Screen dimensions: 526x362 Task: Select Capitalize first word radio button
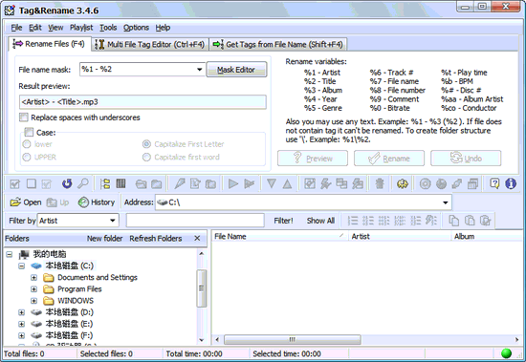146,157
